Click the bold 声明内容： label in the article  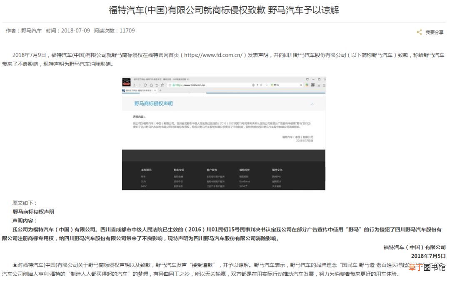[25, 221]
